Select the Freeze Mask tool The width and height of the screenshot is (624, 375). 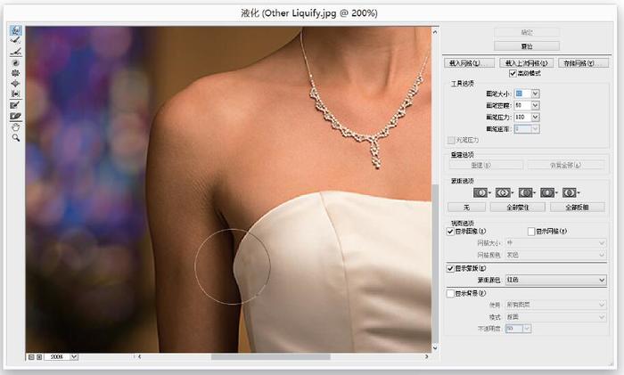pyautogui.click(x=16, y=105)
